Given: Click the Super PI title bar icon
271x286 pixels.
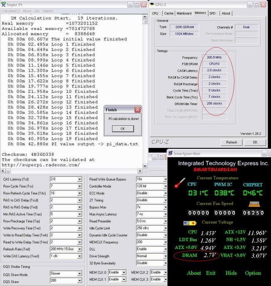Looking at the screenshot, I should point(4,4).
